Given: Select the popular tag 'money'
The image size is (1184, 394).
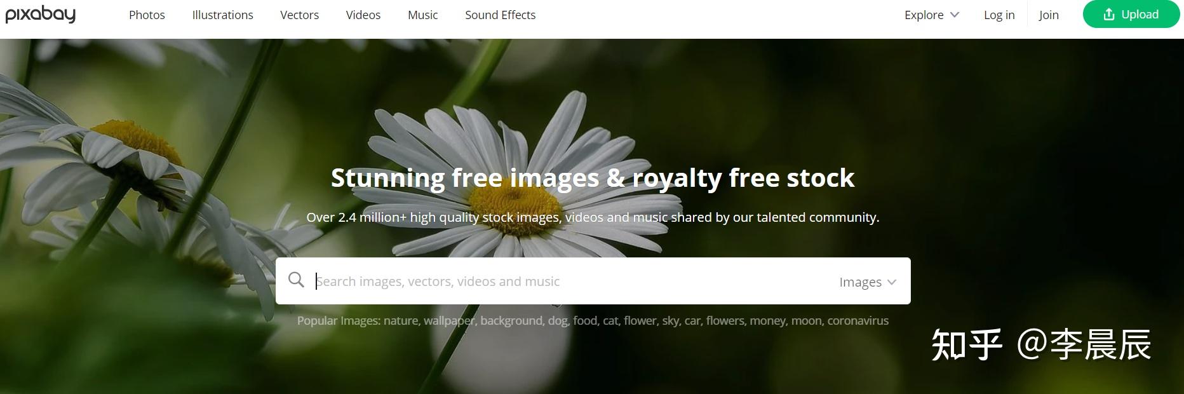Looking at the screenshot, I should (767, 321).
